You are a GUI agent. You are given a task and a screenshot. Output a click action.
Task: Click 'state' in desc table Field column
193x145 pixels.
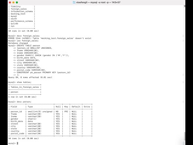point(14,128)
